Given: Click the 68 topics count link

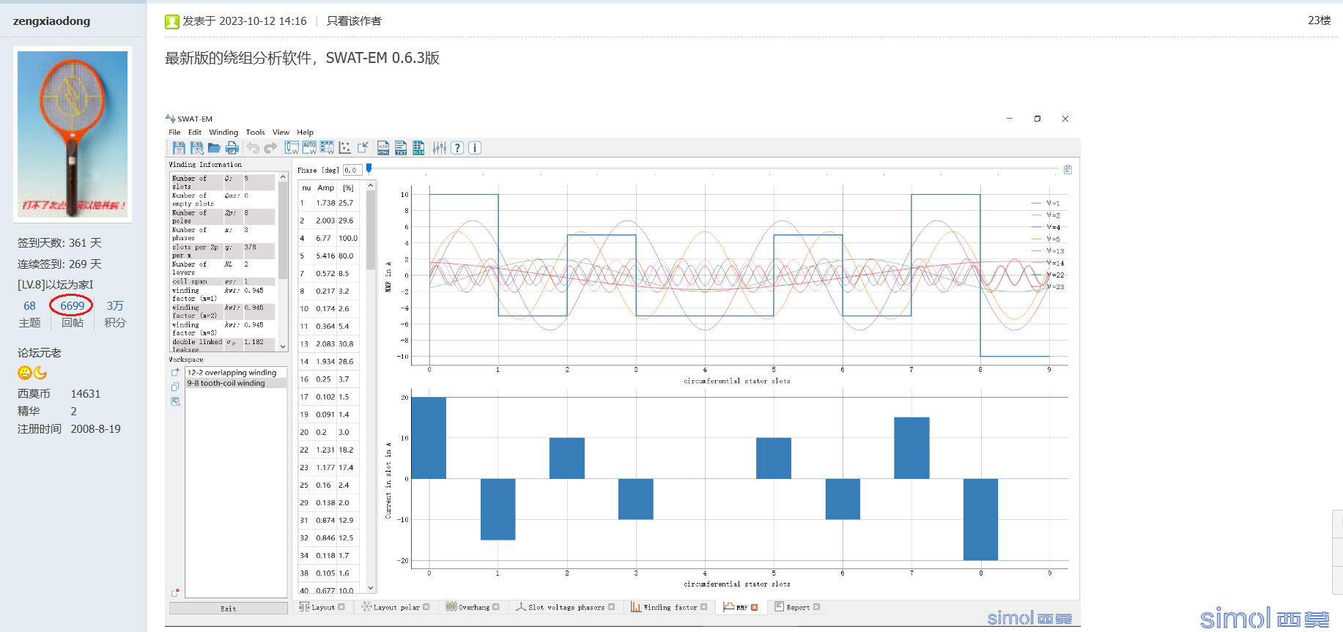Looking at the screenshot, I should click(29, 306).
